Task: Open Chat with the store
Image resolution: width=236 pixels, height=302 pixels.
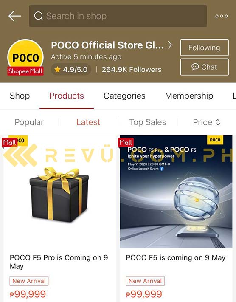Action: (205, 67)
